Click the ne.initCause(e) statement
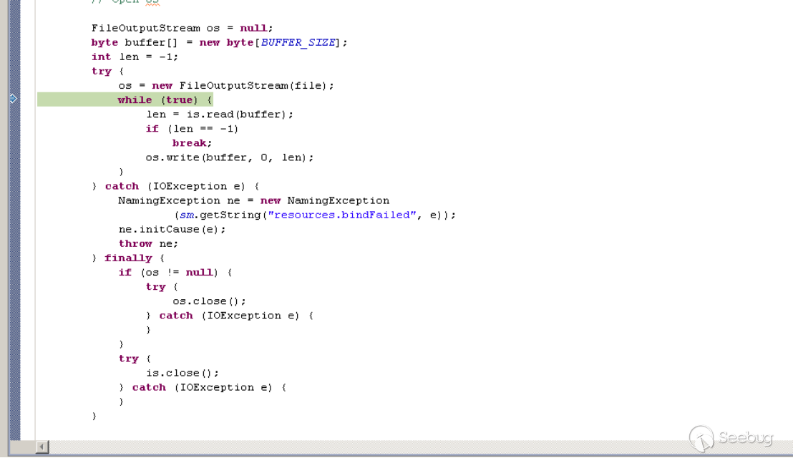Screen dimensions: 793x458 172,230
